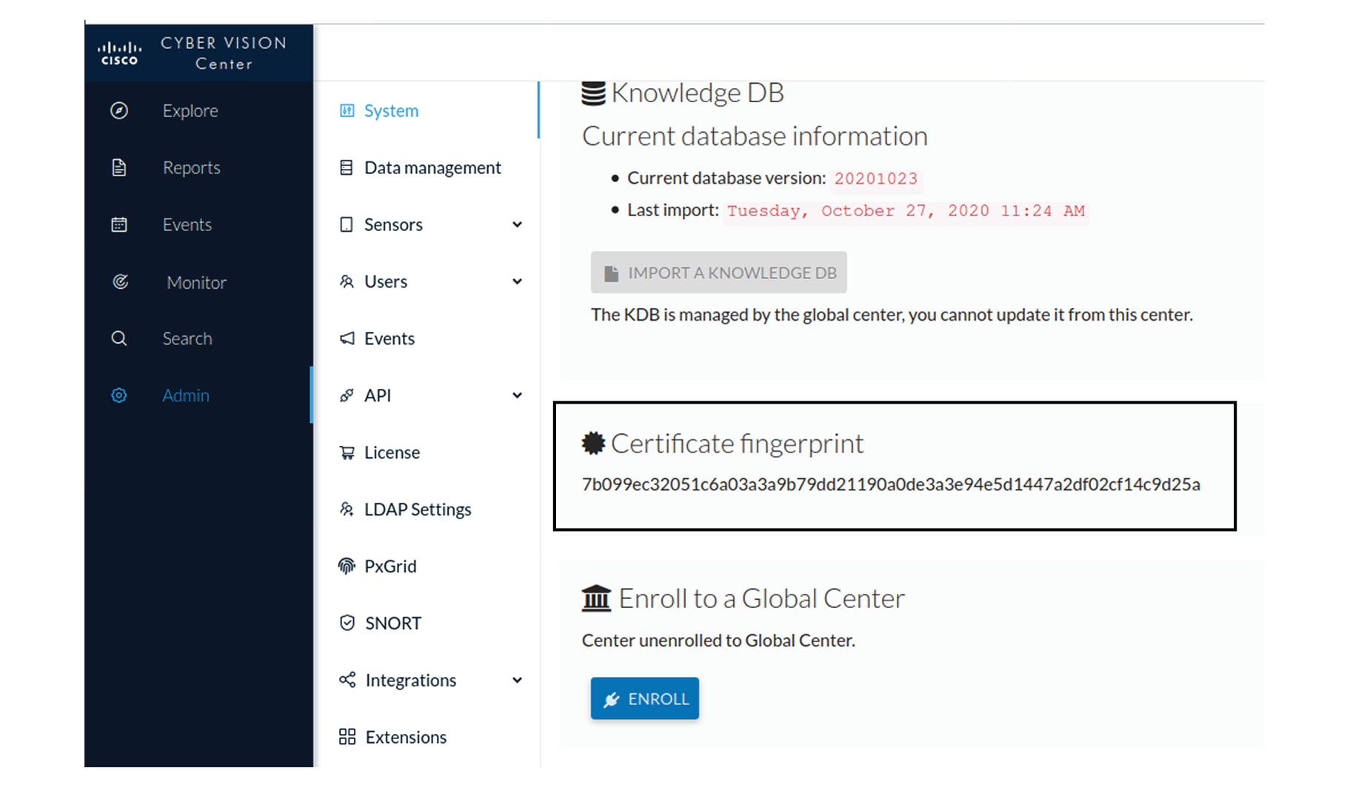1350x788 pixels.
Task: Expand the Integrations submenu chevron
Action: [517, 680]
